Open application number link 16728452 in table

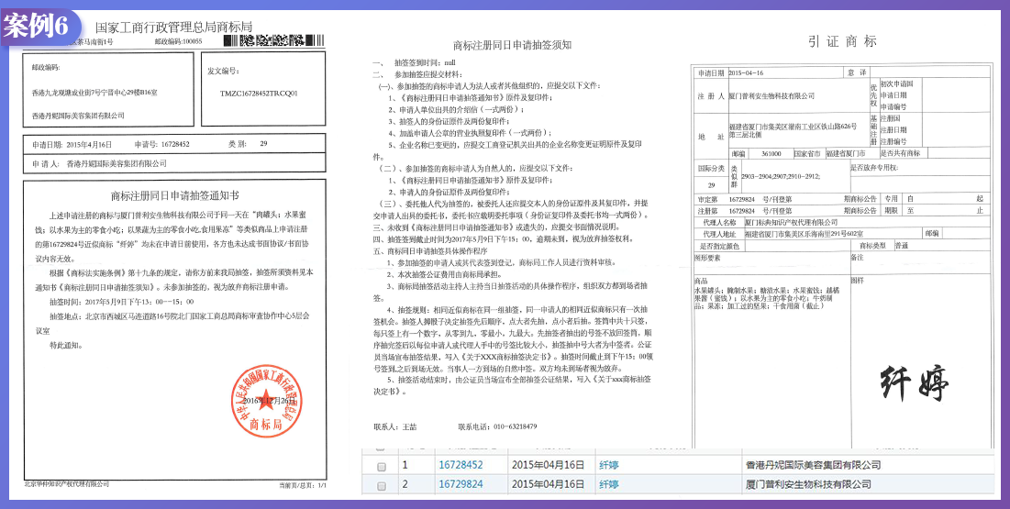pos(461,465)
